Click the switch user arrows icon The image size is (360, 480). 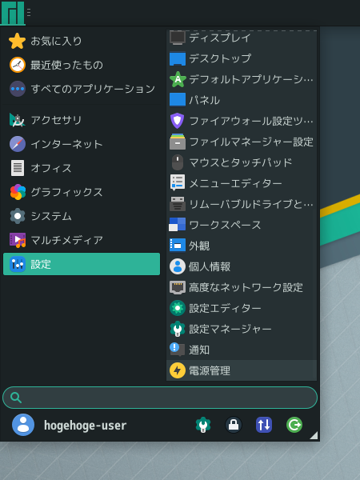264,425
